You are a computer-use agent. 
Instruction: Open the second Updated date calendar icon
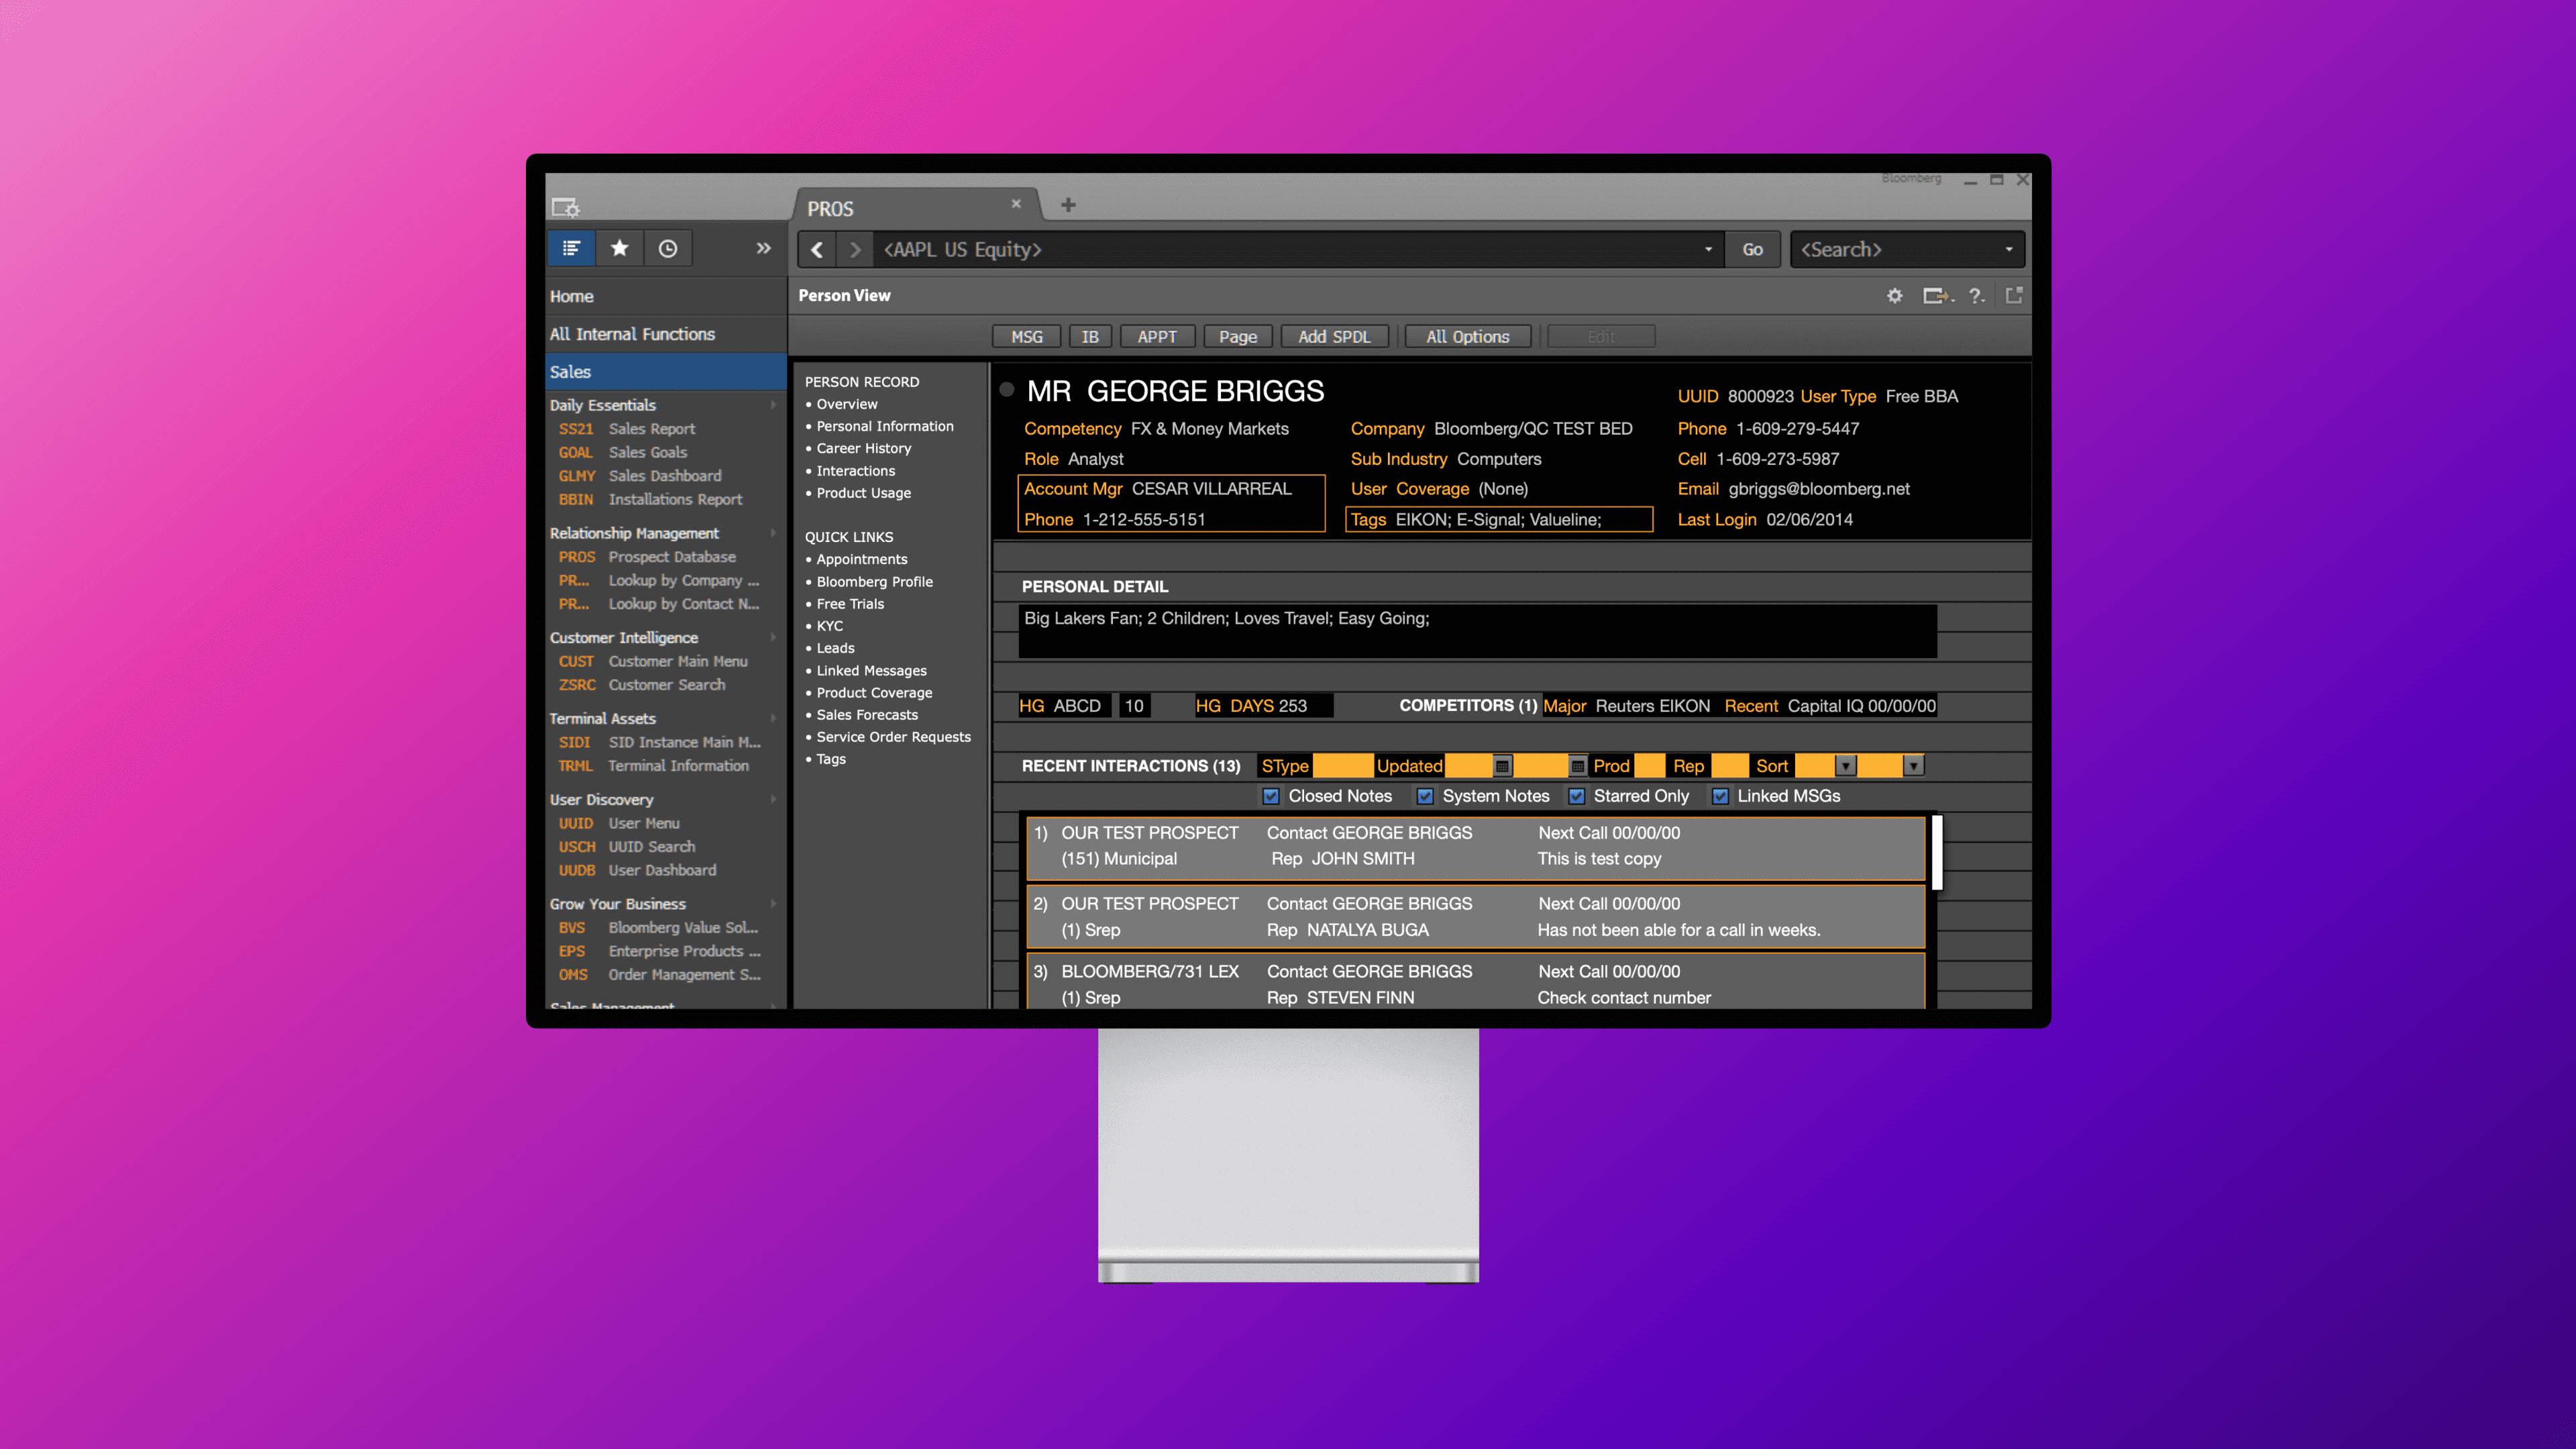[x=1578, y=766]
